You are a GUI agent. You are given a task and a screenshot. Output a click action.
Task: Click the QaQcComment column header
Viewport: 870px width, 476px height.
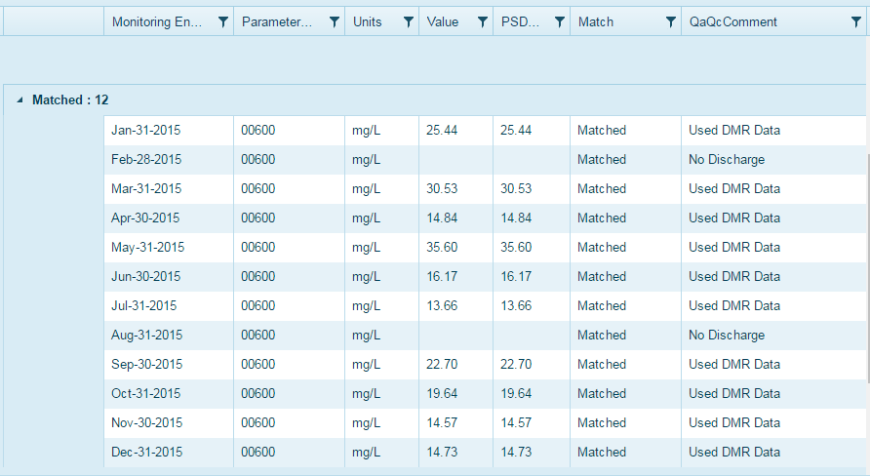click(x=733, y=21)
